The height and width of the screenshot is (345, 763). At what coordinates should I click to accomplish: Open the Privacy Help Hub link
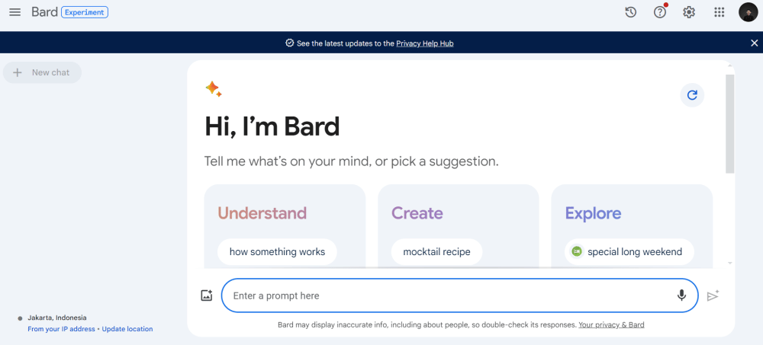pos(424,43)
